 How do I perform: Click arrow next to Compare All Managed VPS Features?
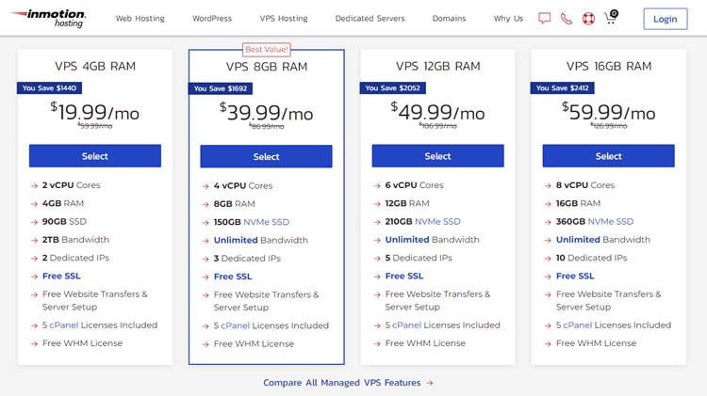(430, 383)
